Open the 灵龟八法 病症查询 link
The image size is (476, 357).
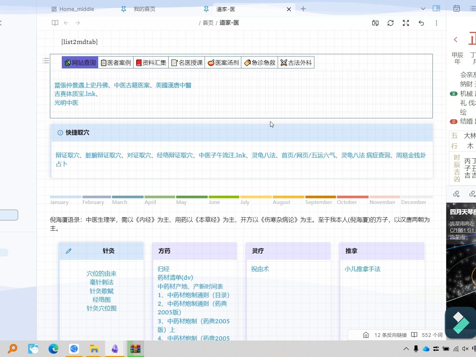point(366,155)
